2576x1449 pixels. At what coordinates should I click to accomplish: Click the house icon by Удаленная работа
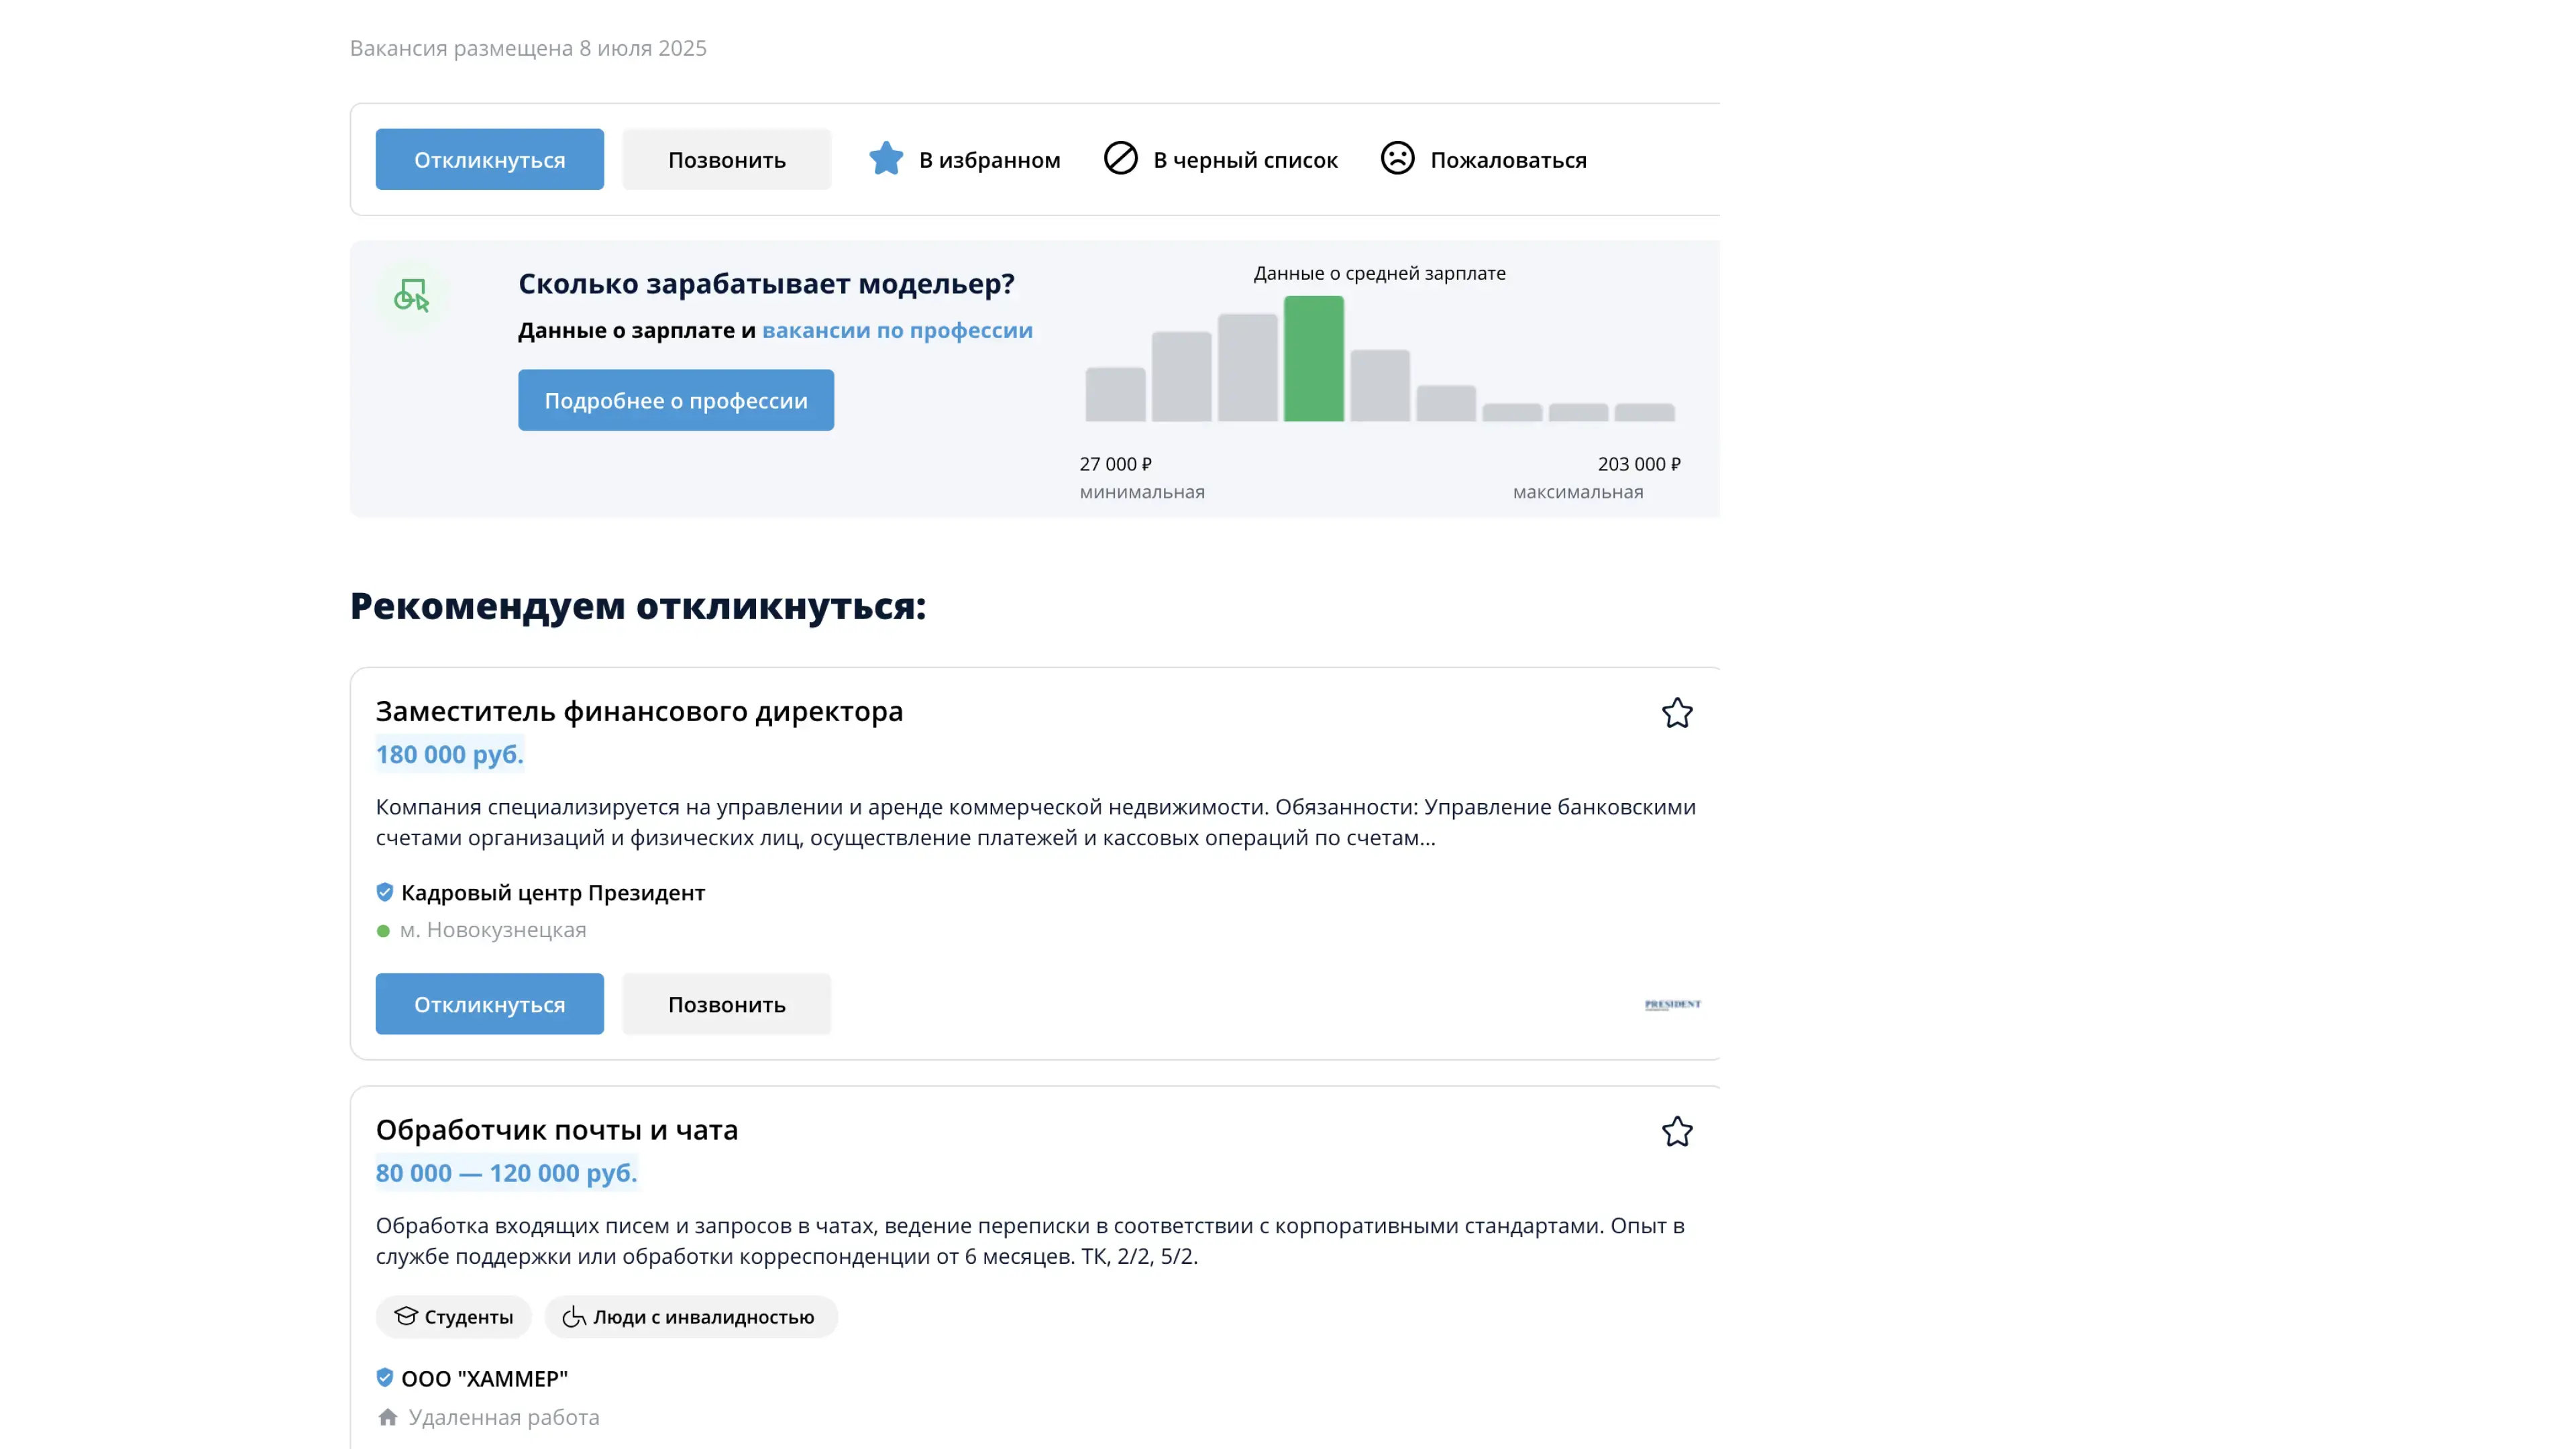(x=388, y=1417)
